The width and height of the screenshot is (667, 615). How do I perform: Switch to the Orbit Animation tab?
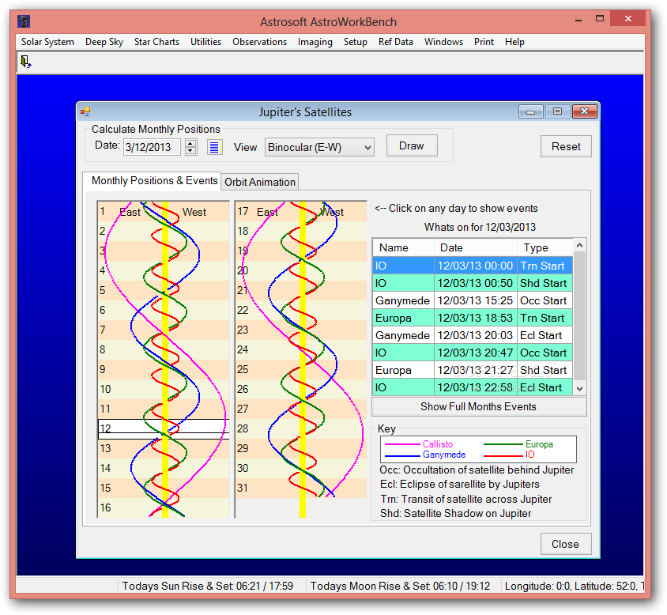[260, 182]
